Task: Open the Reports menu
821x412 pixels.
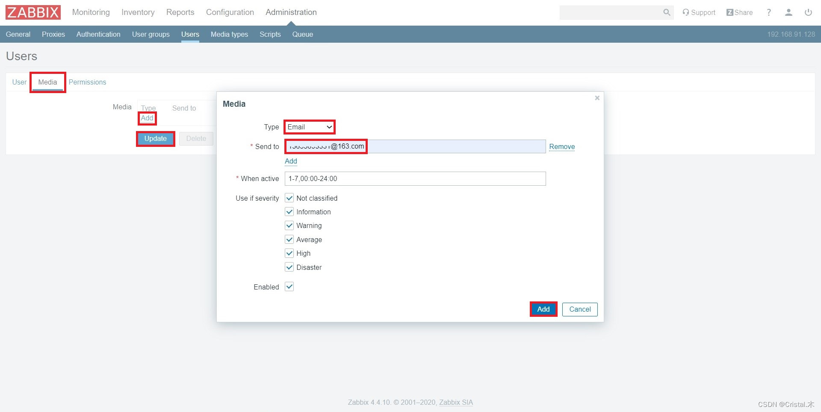Action: [180, 12]
